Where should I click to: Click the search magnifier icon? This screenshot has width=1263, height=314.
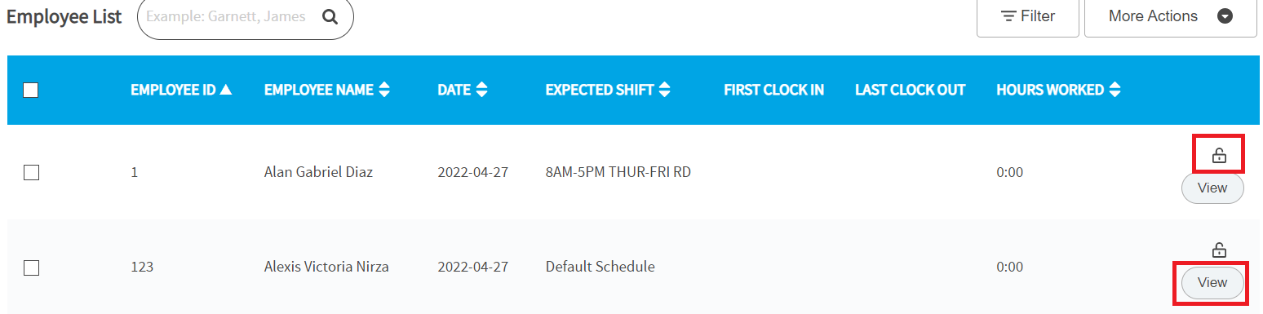[x=330, y=16]
